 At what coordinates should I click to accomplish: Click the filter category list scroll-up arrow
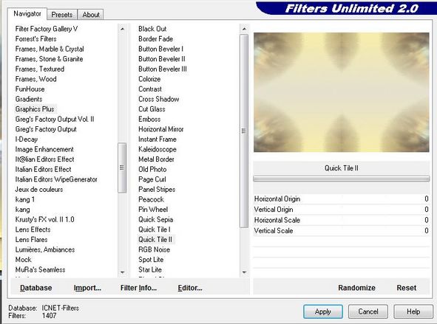[x=122, y=29]
